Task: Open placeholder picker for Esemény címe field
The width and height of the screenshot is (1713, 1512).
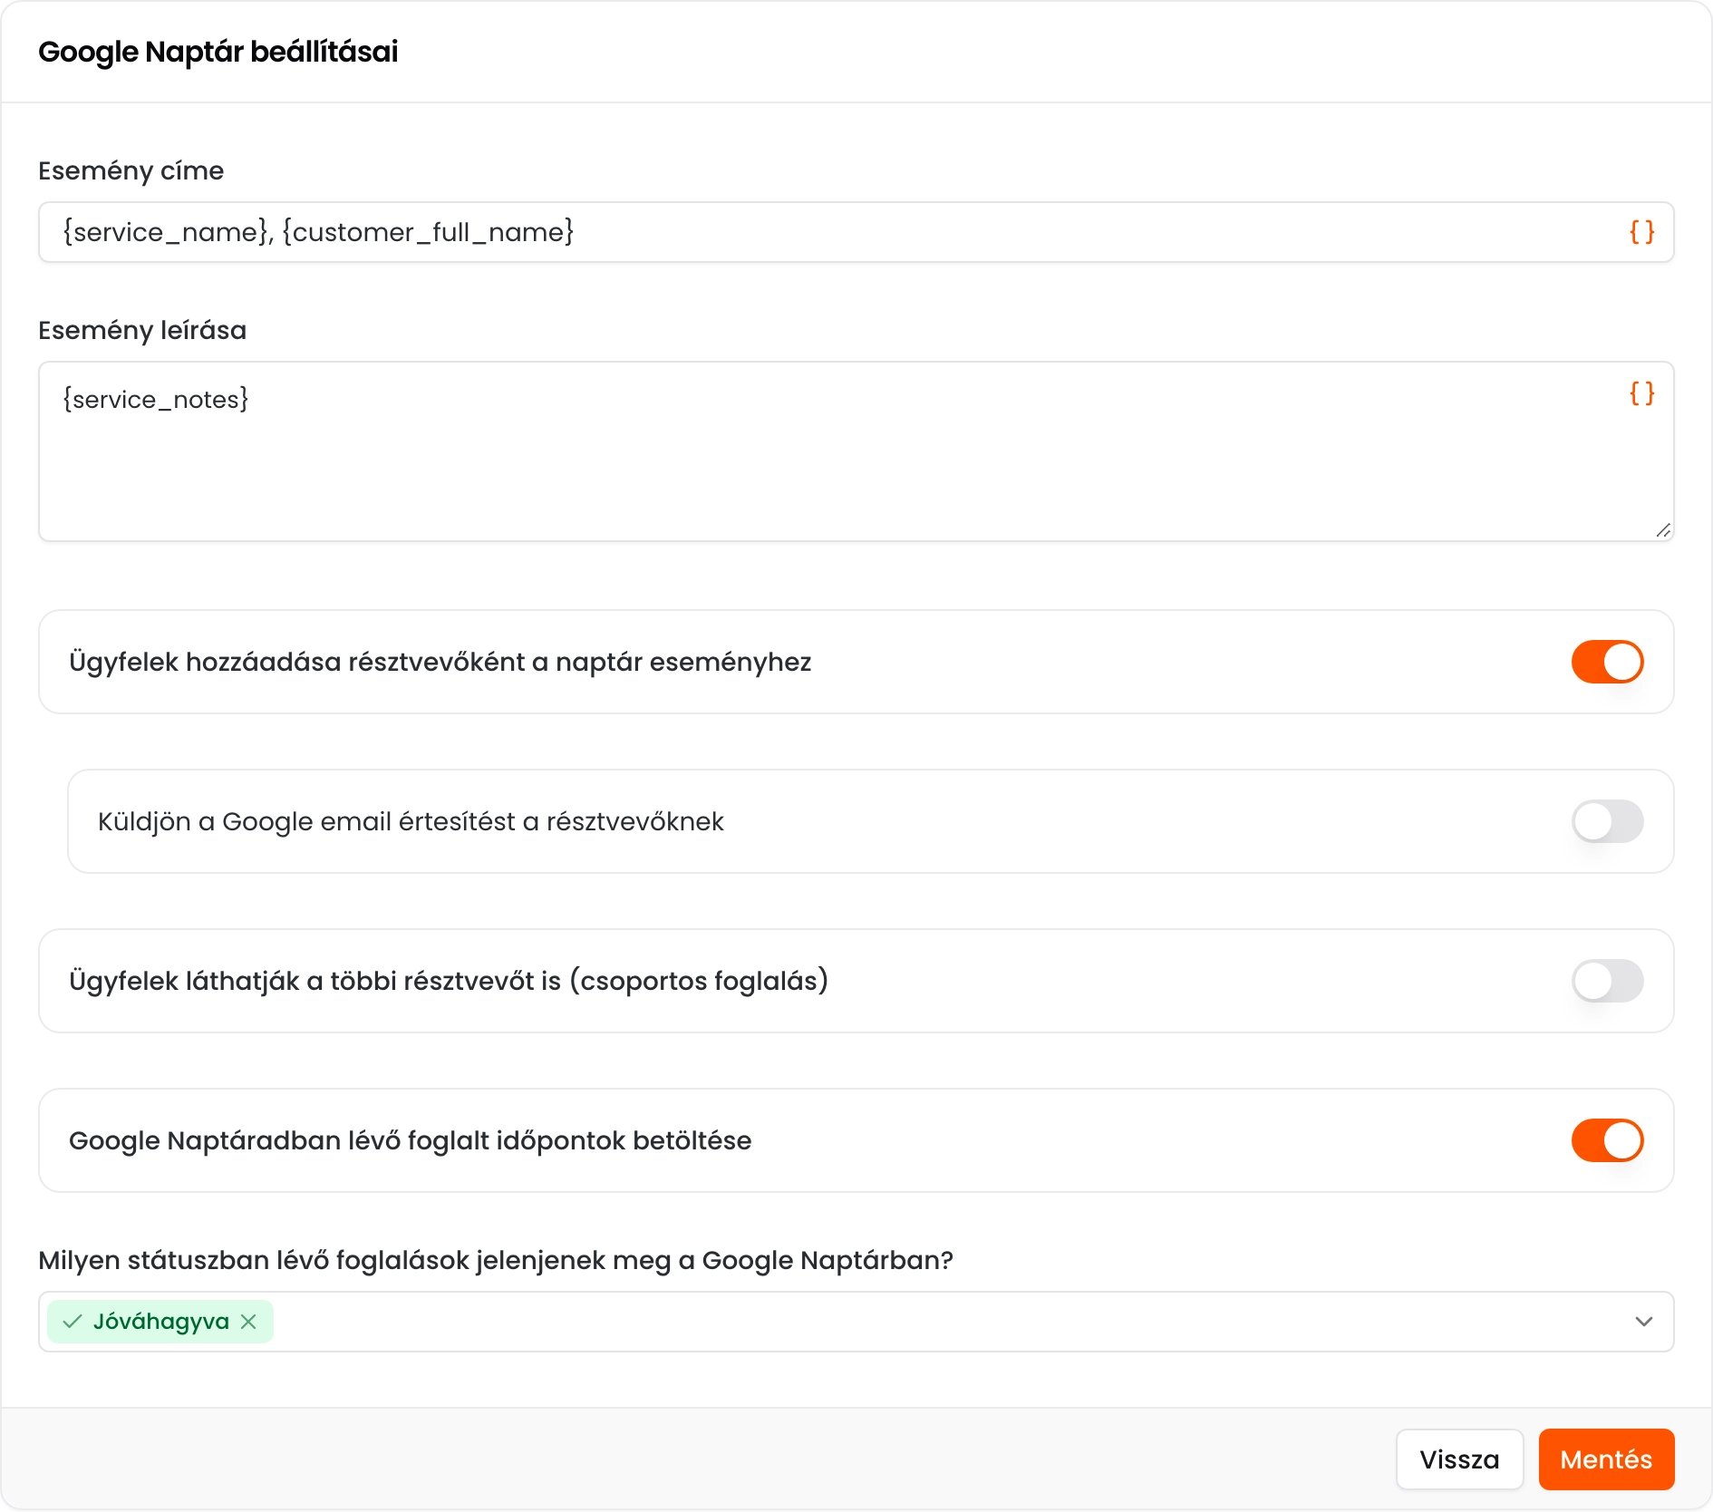Action: [1641, 232]
